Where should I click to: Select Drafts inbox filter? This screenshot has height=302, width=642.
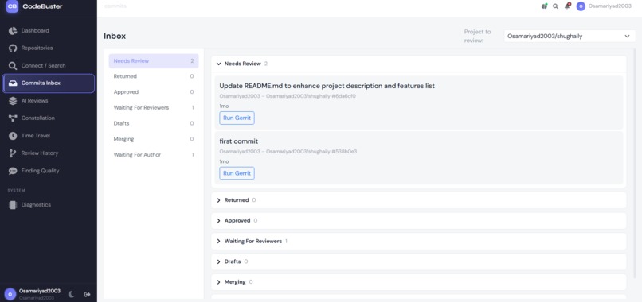click(x=154, y=123)
